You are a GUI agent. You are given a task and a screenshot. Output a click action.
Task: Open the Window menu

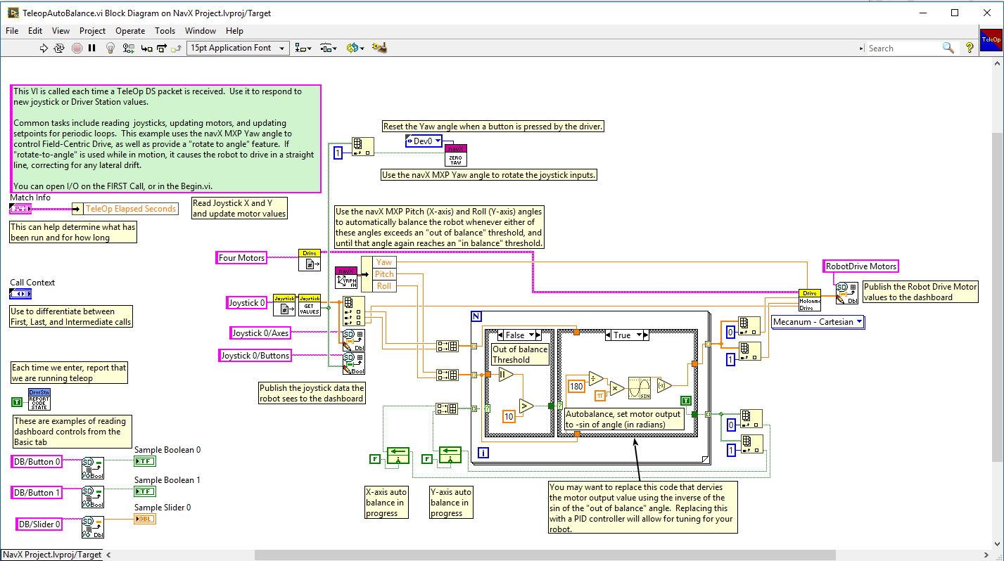pos(201,31)
